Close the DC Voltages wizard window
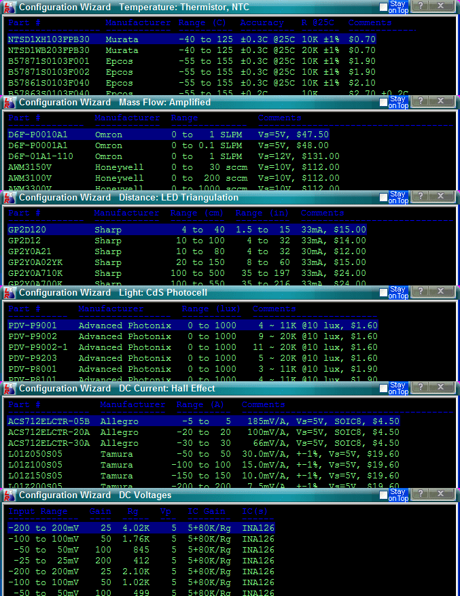Image resolution: width=460 pixels, height=596 pixels. point(441,494)
